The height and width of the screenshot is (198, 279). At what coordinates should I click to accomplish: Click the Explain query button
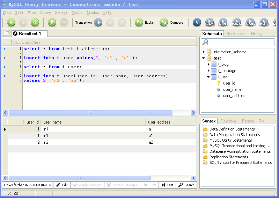pos(145,23)
